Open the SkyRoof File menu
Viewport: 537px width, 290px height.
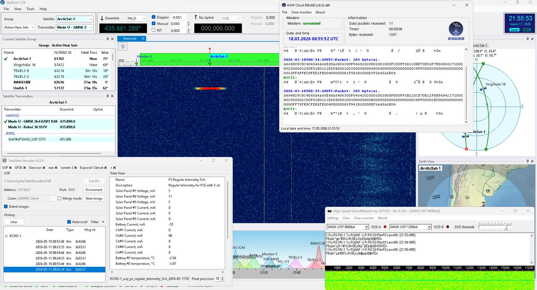pos(6,9)
